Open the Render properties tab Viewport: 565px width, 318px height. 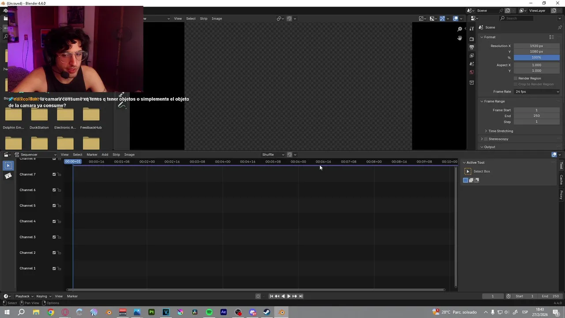[x=471, y=39]
